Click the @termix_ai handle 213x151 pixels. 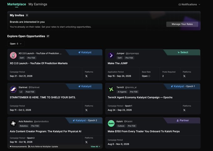(131, 87)
